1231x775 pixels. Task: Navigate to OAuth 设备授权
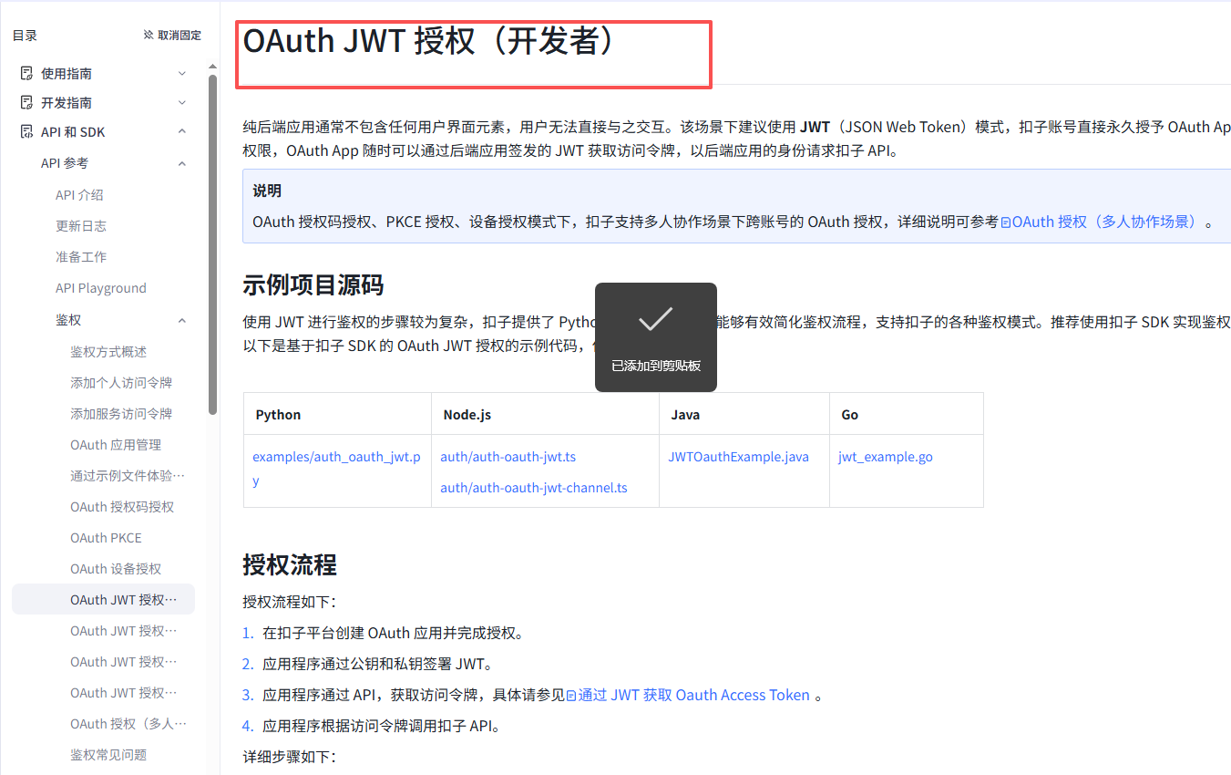[x=116, y=568]
